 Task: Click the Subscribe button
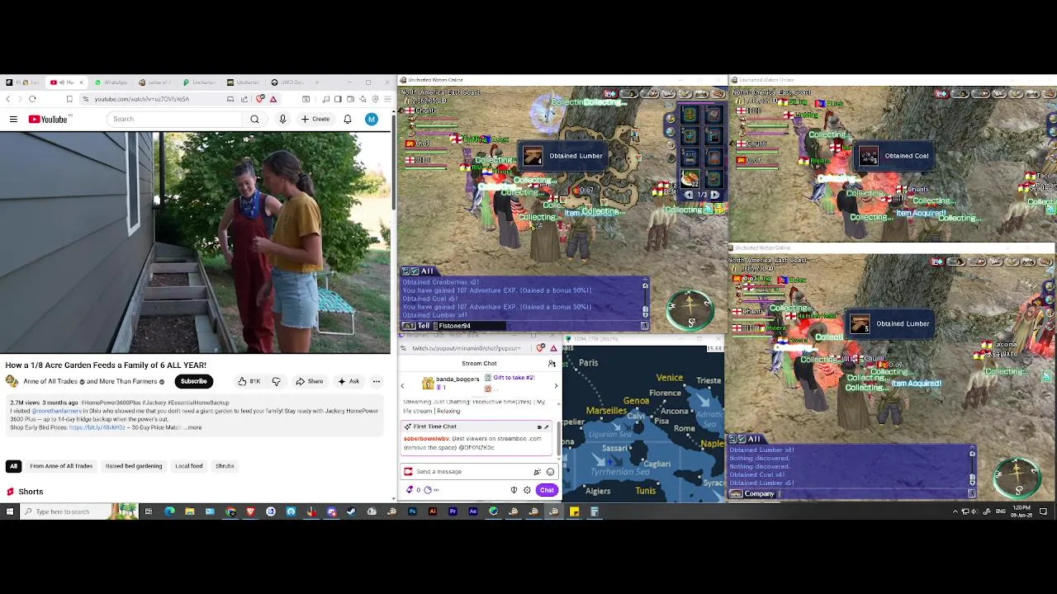[x=194, y=381]
